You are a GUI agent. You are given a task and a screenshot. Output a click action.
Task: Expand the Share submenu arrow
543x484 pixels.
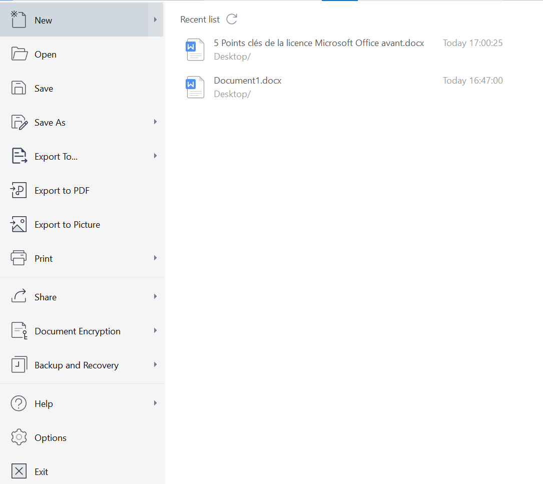(156, 296)
